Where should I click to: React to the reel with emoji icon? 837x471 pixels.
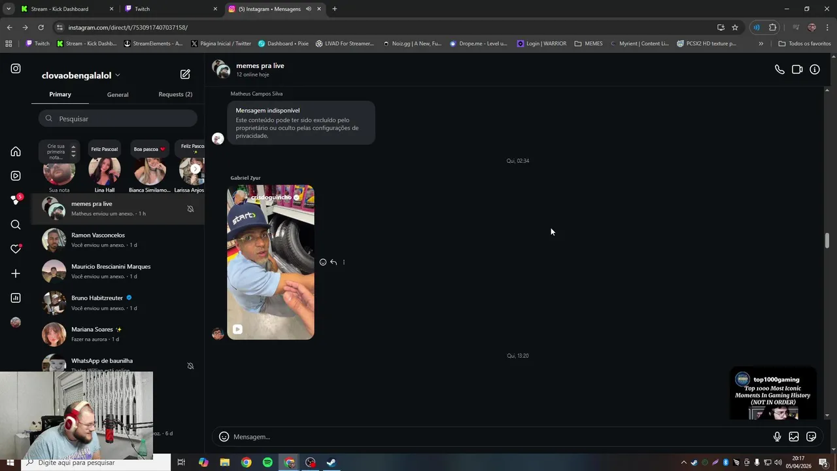323,262
